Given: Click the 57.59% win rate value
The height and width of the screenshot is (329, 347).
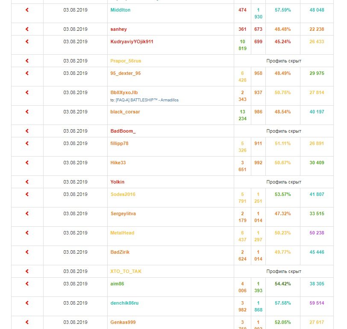Looking at the screenshot, I should (283, 10).
